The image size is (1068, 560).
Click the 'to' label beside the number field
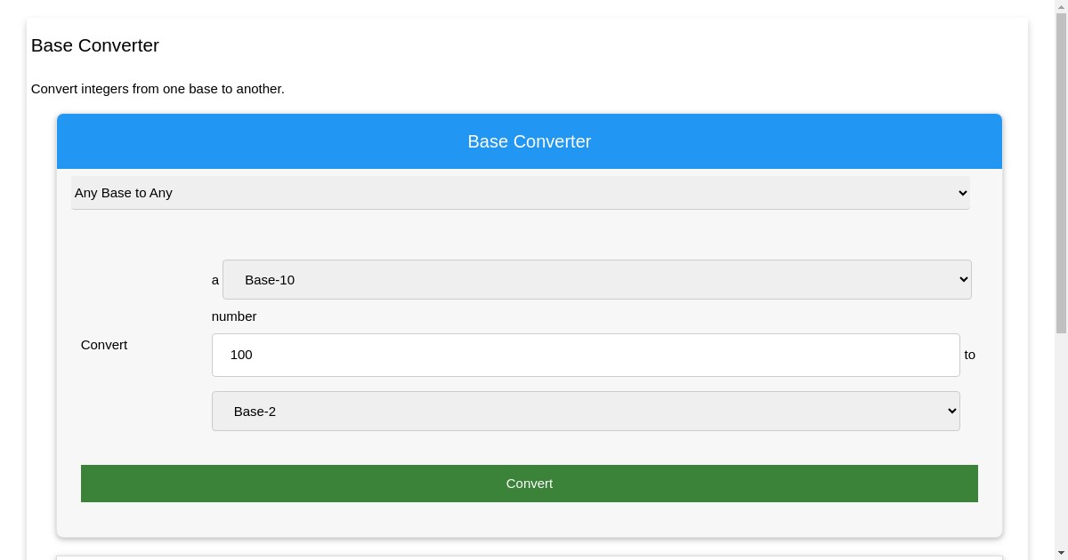point(969,355)
